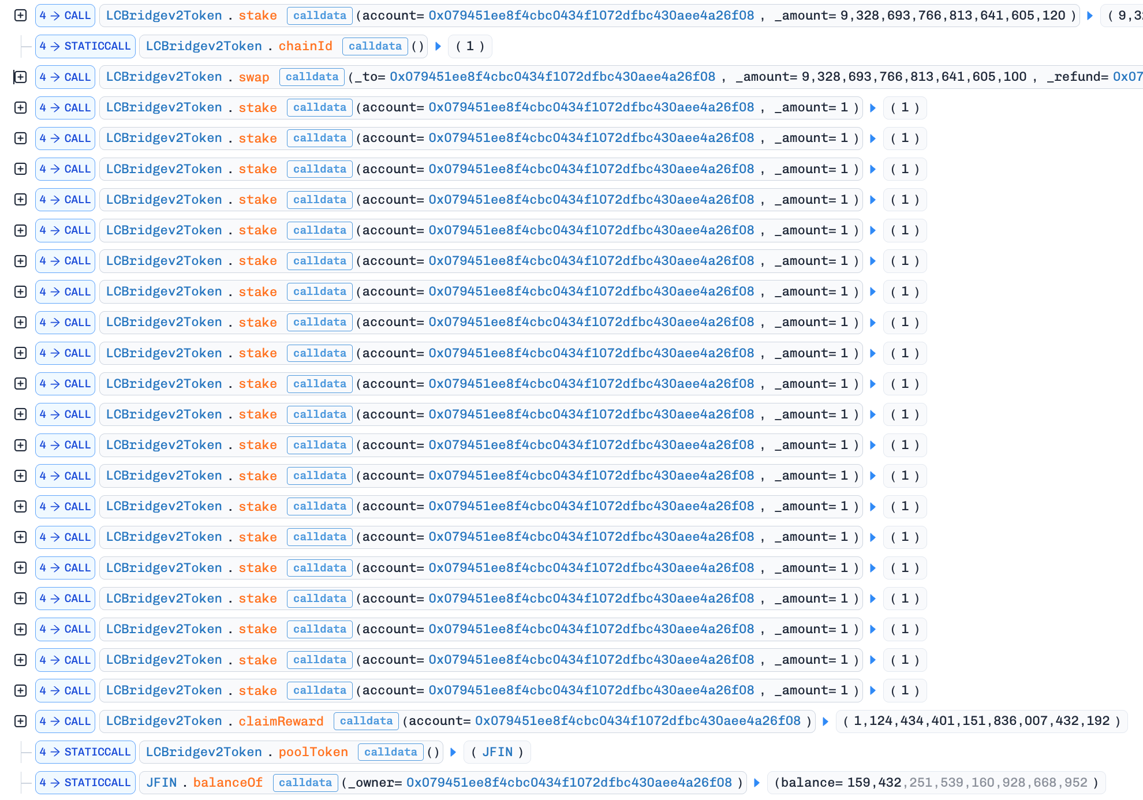Click the calldata badge on the swap row
The width and height of the screenshot is (1143, 800).
pos(312,77)
